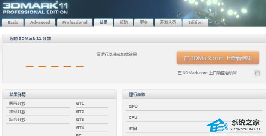Image resolution: width=266 pixels, height=136 pixels.
Task: Enable auto view results on 3DMark.com checkbox
Action: [257, 73]
